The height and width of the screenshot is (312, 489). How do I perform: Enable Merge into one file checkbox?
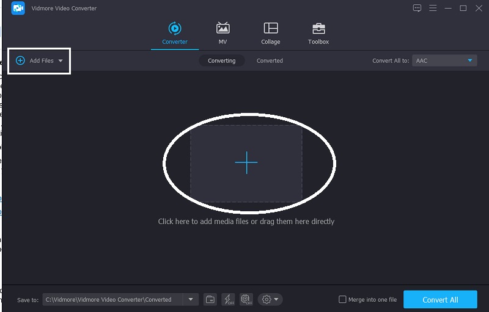(342, 300)
